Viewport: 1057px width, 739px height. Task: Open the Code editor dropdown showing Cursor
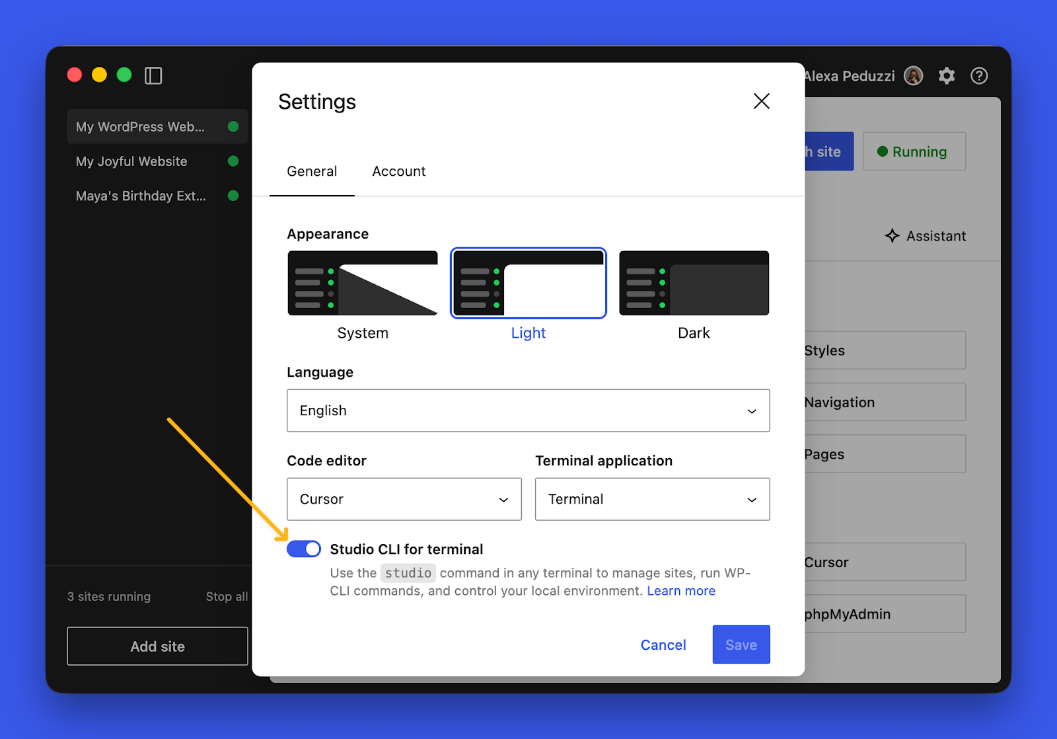pos(404,499)
